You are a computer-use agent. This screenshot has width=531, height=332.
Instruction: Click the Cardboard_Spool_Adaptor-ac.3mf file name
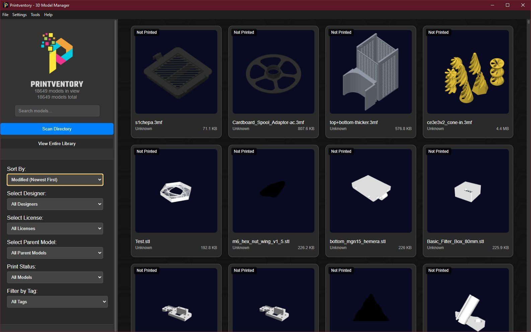(x=268, y=122)
